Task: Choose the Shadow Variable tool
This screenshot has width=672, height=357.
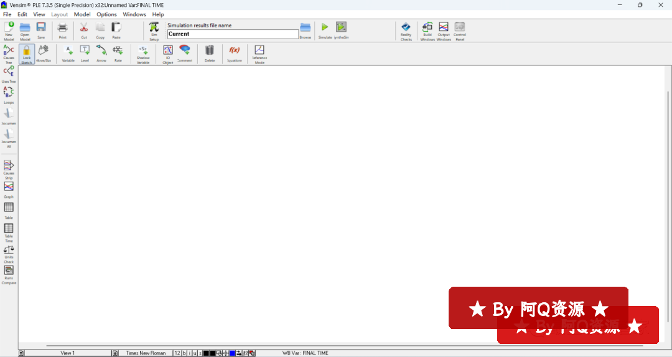Action: (143, 53)
